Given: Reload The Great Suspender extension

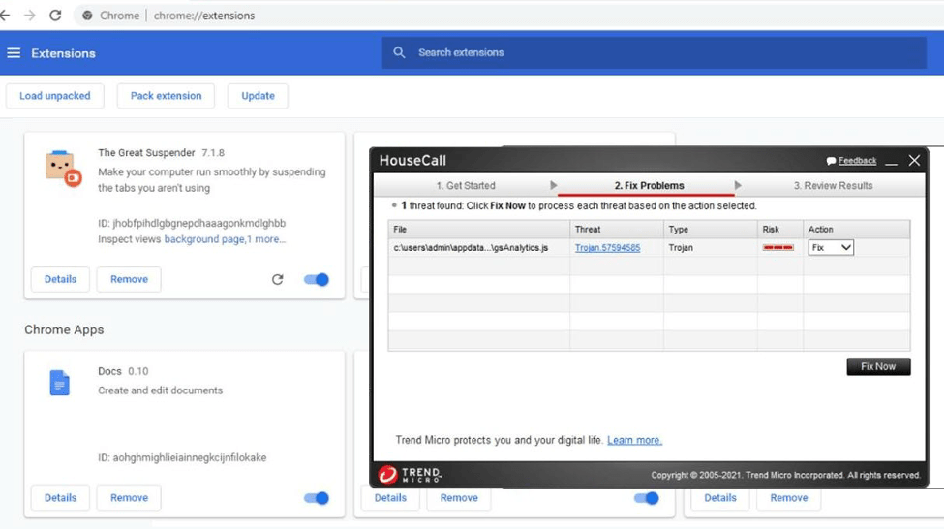Looking at the screenshot, I should pyautogui.click(x=278, y=279).
